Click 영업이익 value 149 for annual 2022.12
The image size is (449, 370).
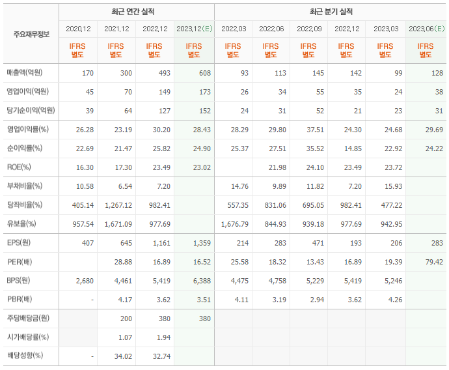[165, 92]
